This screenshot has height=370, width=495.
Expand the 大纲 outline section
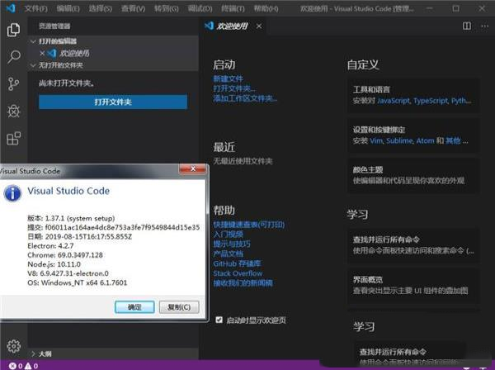coord(33,353)
